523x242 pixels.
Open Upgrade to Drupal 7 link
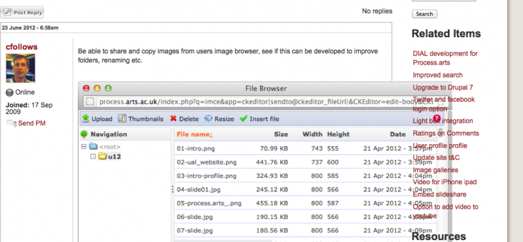click(x=443, y=88)
